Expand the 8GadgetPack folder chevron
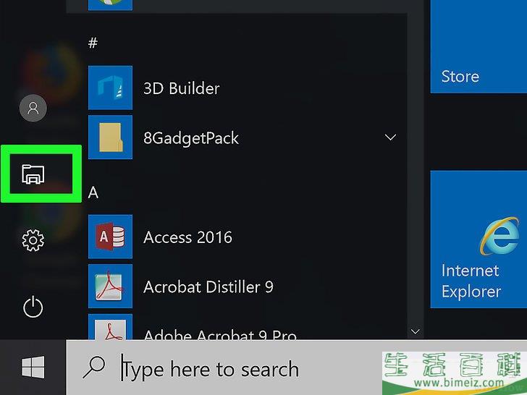 (x=391, y=137)
